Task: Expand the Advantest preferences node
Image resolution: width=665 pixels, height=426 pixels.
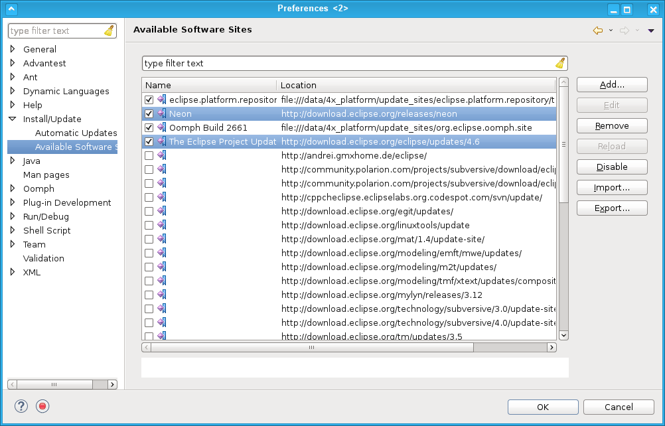Action: [13, 63]
